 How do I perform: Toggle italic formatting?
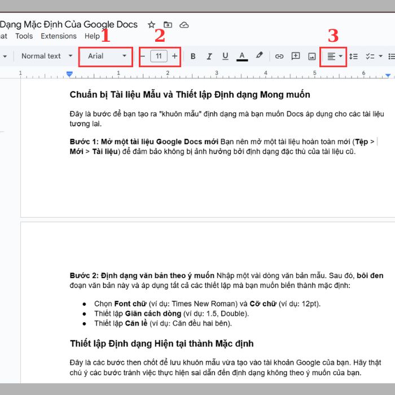pos(209,56)
